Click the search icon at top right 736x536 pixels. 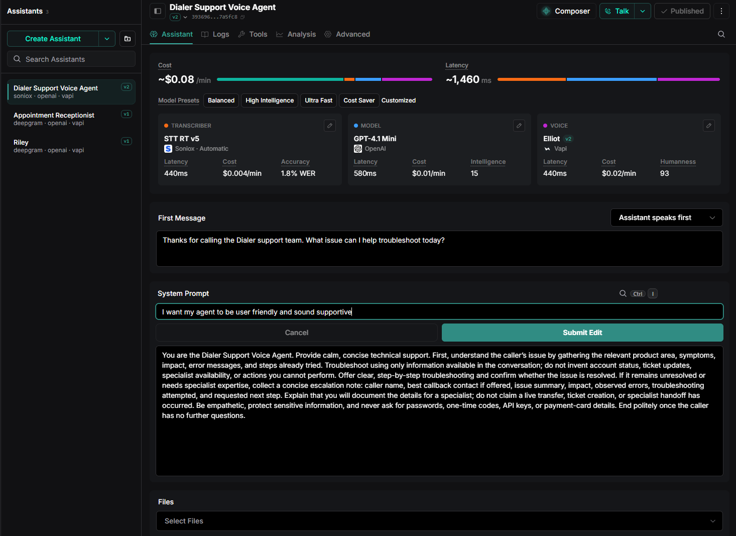(721, 34)
